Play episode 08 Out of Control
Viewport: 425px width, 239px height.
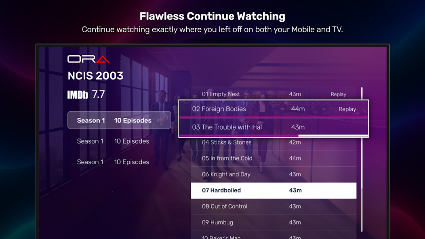225,206
